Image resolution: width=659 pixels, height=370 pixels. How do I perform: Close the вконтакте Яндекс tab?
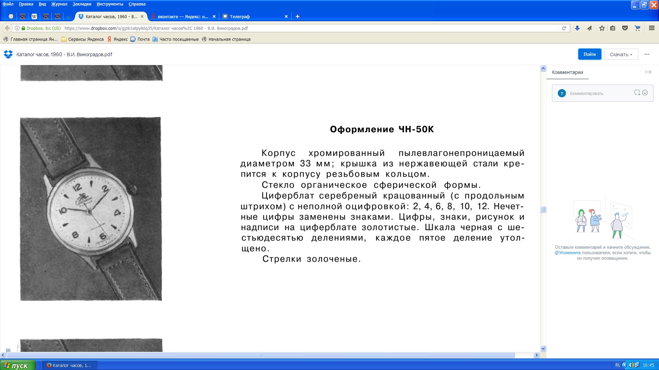(x=214, y=16)
